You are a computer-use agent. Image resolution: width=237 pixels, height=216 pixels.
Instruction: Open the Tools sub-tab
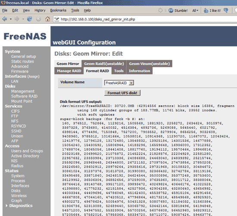click(x=119, y=71)
